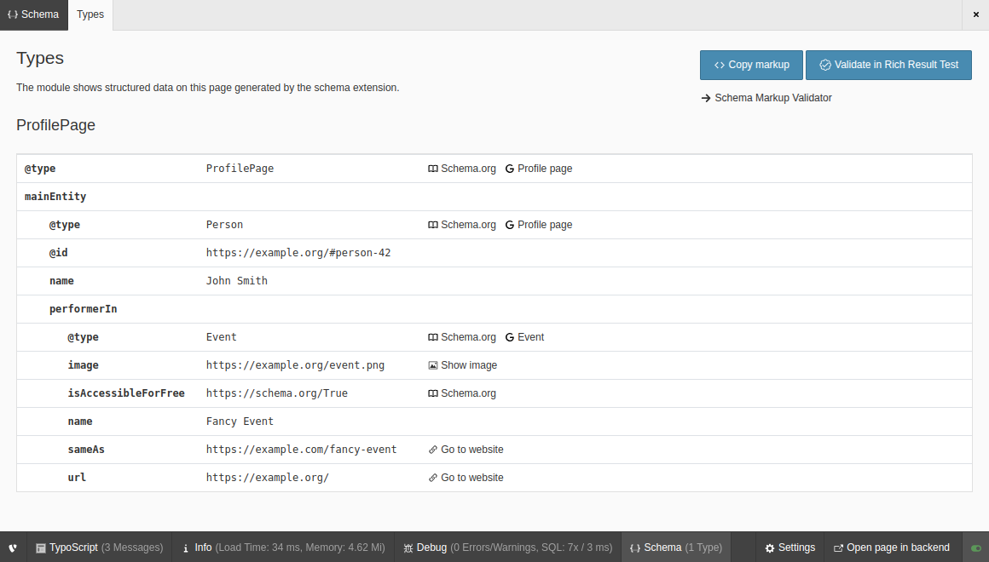This screenshot has width=989, height=562.
Task: Click Open page in backend
Action: (x=892, y=547)
